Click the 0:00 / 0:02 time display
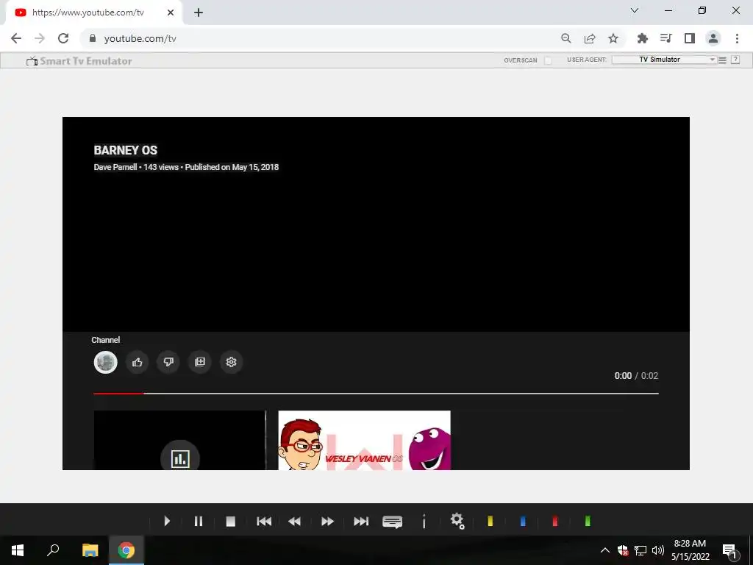The height and width of the screenshot is (565, 753). tap(636, 376)
